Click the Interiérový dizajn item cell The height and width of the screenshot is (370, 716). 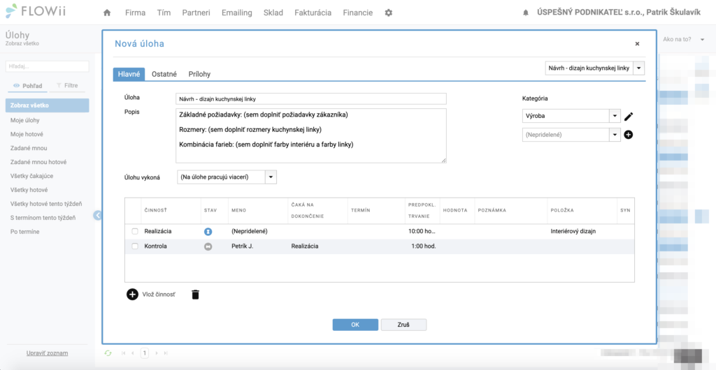tap(582, 232)
